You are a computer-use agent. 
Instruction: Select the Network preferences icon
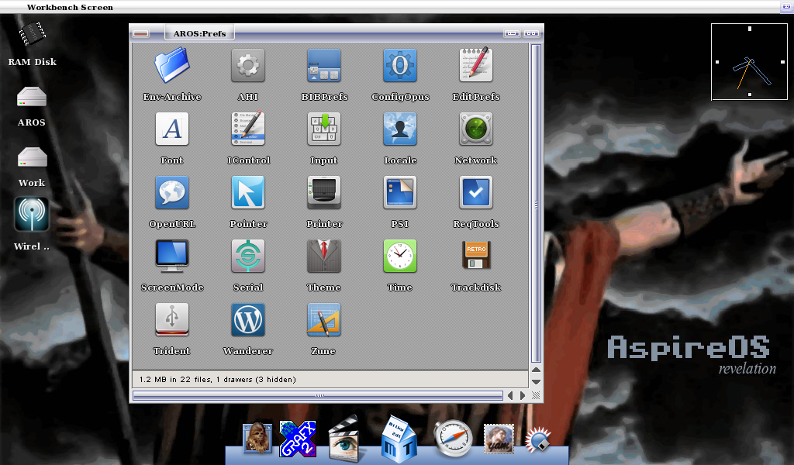point(475,129)
